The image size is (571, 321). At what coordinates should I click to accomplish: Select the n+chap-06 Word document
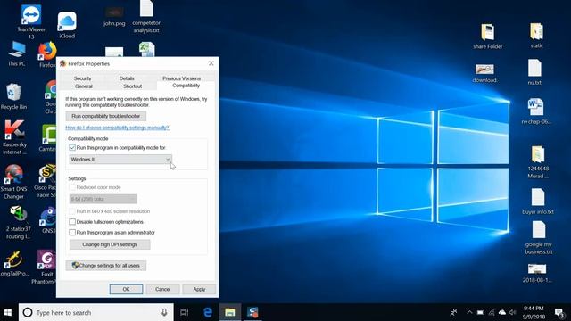535,107
